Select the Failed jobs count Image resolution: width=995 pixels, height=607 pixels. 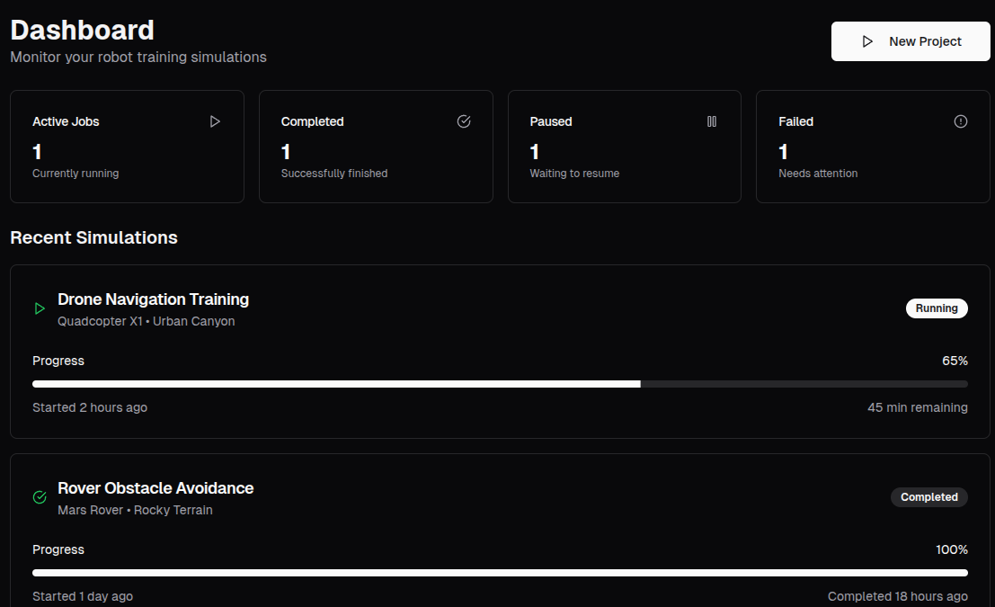point(783,152)
